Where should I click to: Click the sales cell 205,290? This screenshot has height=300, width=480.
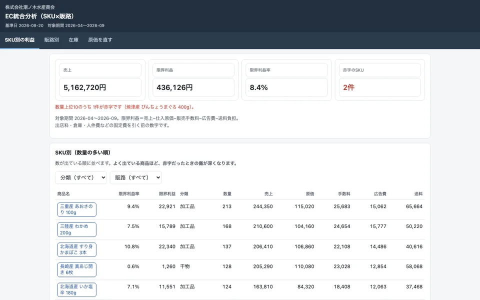(x=263, y=266)
